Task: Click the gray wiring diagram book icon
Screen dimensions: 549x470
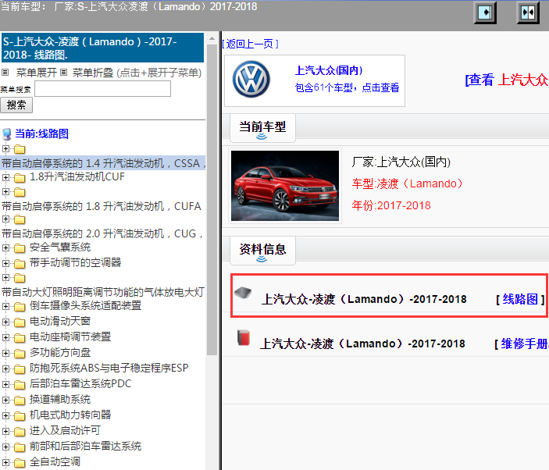Action: pos(243,293)
